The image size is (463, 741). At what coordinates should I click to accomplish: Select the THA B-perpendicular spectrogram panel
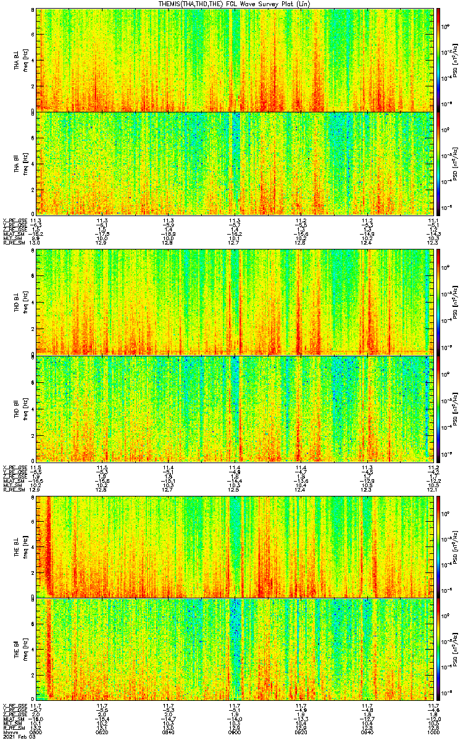(x=233, y=60)
